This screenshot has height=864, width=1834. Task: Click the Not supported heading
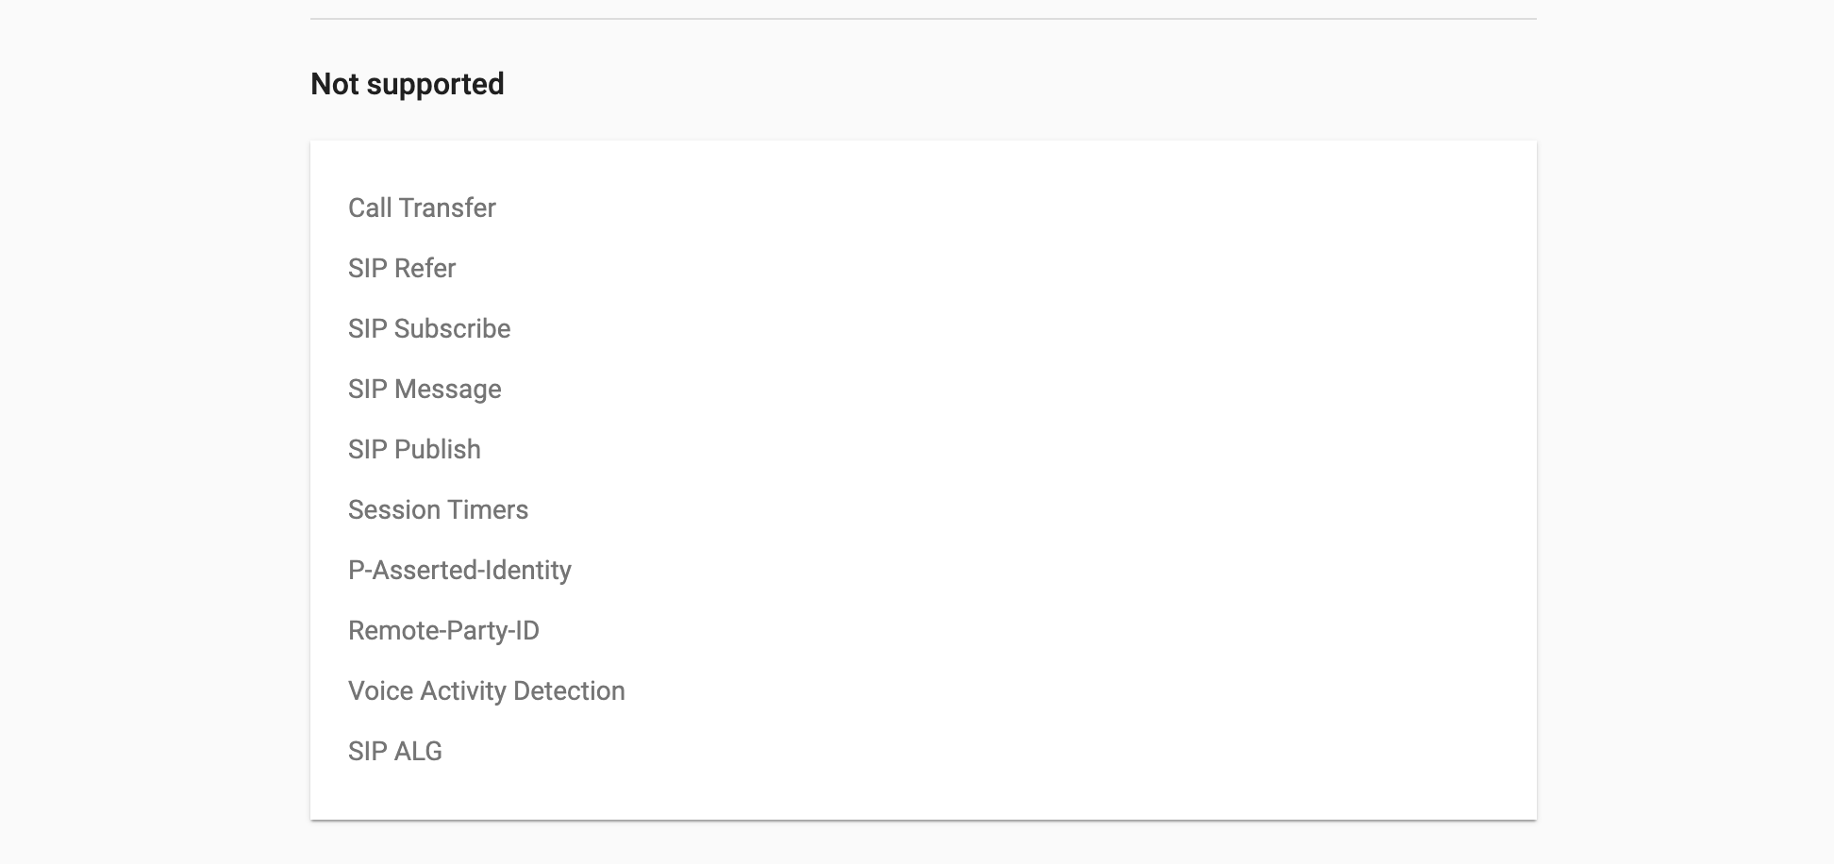(408, 85)
